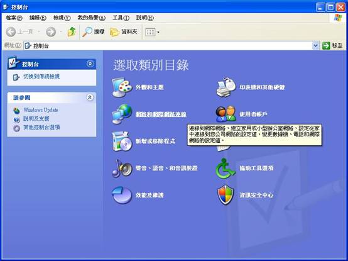This screenshot has height=261, width=348.
Task: Open the Forward button history dropdown arrow
Action: tap(61, 32)
